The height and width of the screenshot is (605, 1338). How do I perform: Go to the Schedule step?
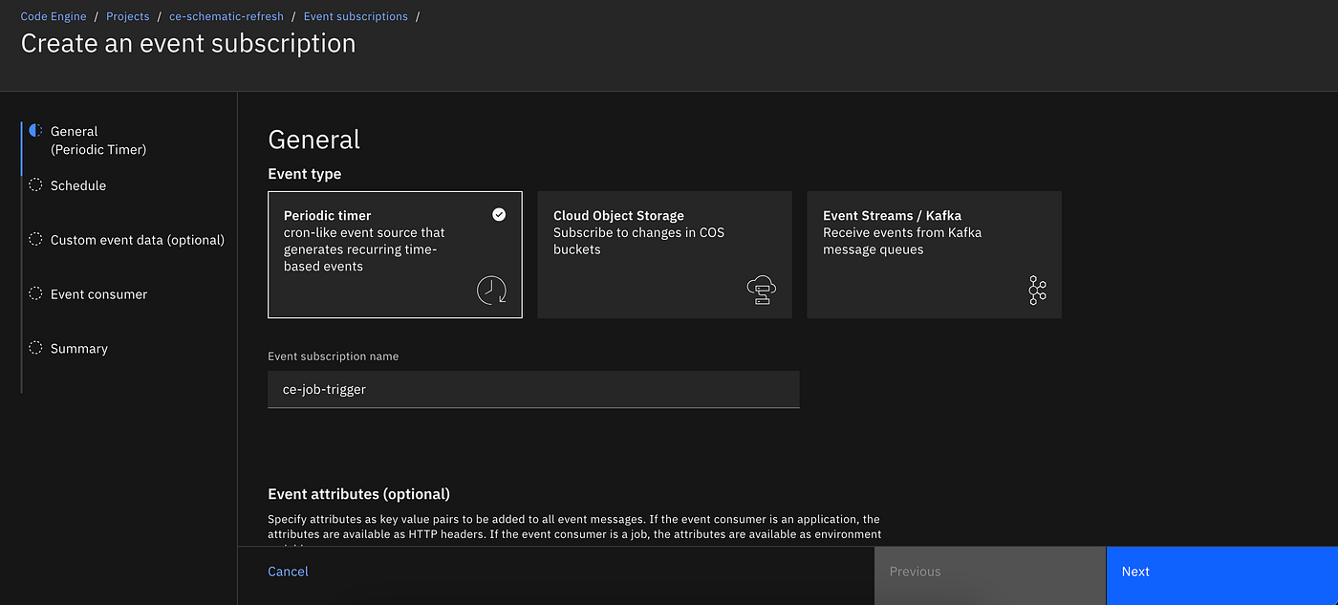pyautogui.click(x=78, y=185)
